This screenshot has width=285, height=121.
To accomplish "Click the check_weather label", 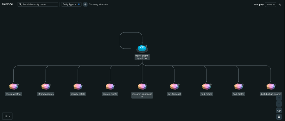I will 14,94.
